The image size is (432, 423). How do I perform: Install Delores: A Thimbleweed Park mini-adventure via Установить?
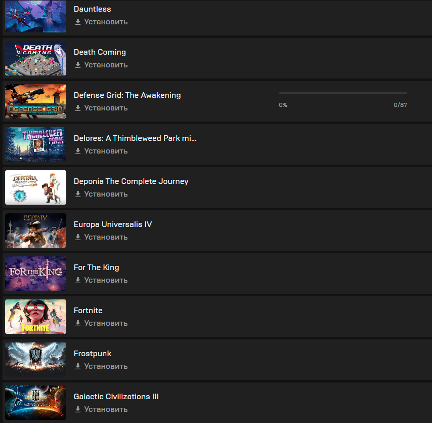tap(106, 151)
